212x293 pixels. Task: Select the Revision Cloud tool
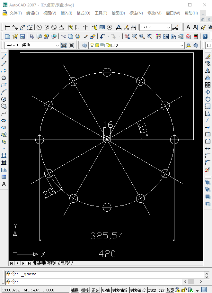pos(4,106)
